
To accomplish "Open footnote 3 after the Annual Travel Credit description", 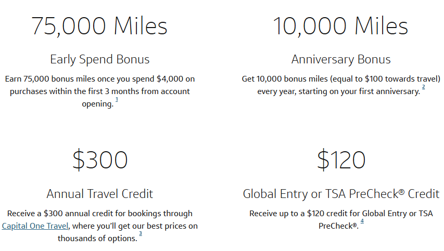I will 141,234.
